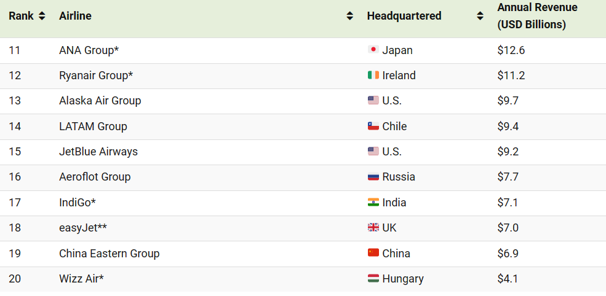Image resolution: width=606 pixels, height=296 pixels.
Task: Click the Japan flag icon
Action: click(373, 50)
